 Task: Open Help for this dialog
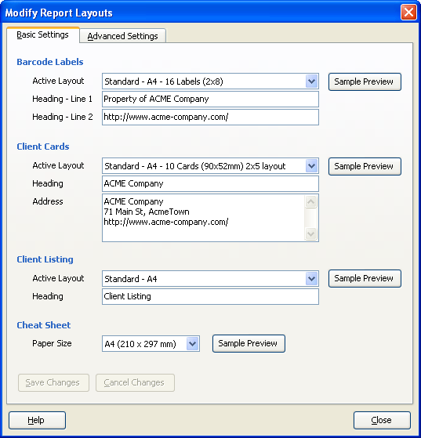point(37,420)
